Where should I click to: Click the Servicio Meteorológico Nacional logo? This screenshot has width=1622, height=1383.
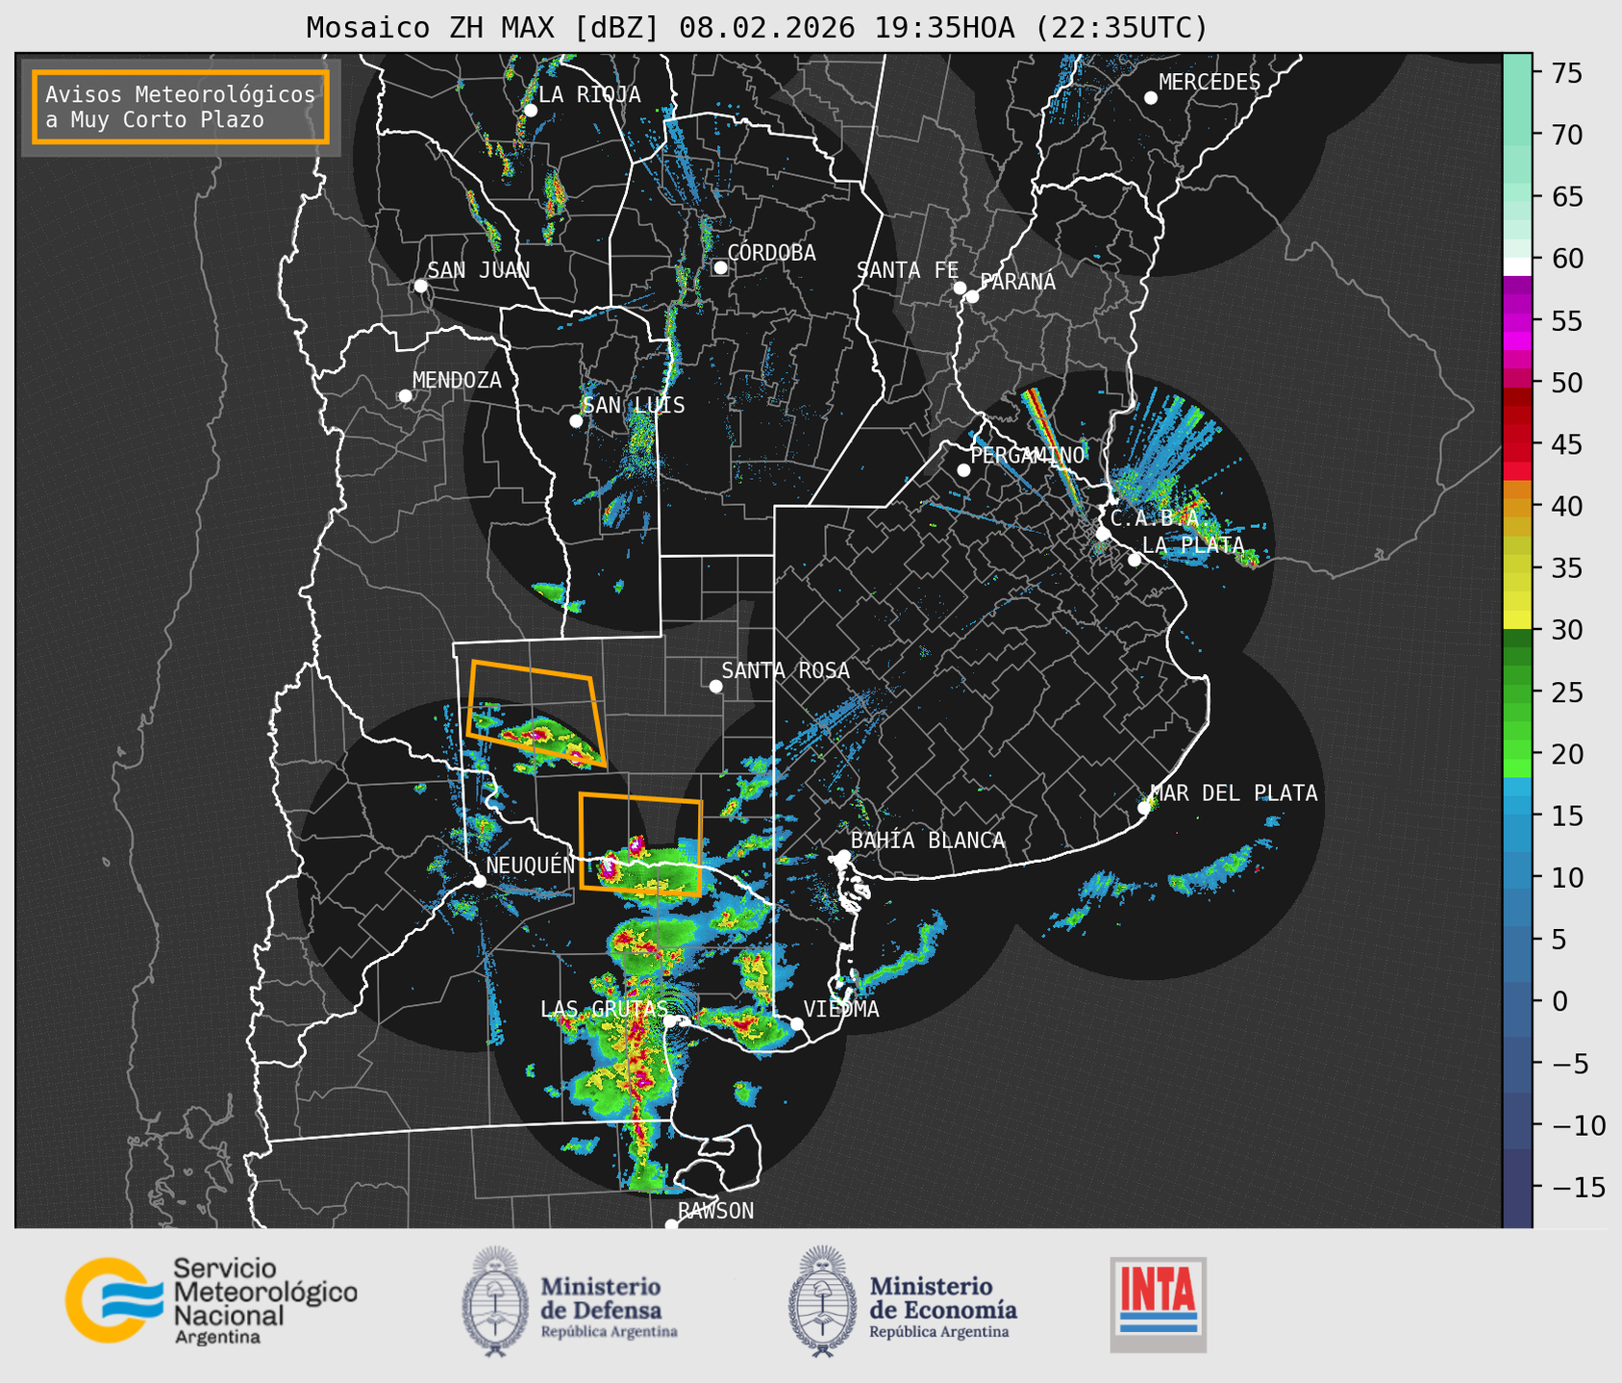pyautogui.click(x=212, y=1300)
